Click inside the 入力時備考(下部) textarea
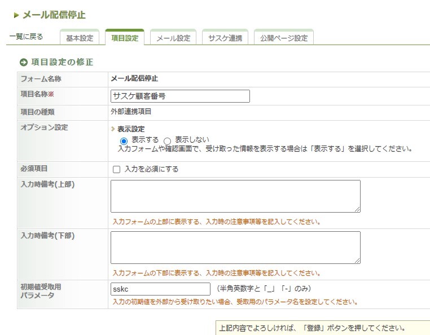 point(235,247)
